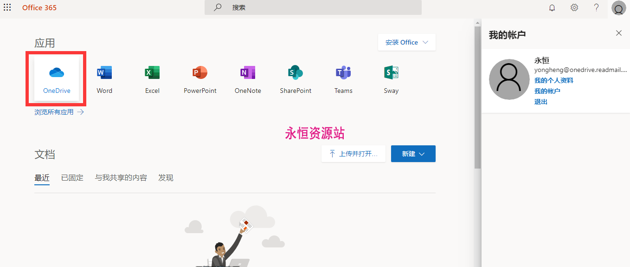Image resolution: width=630 pixels, height=267 pixels.
Task: Click the account name 永恒
Action: (x=542, y=60)
